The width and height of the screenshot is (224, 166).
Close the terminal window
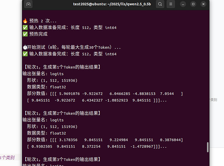click(x=203, y=4)
